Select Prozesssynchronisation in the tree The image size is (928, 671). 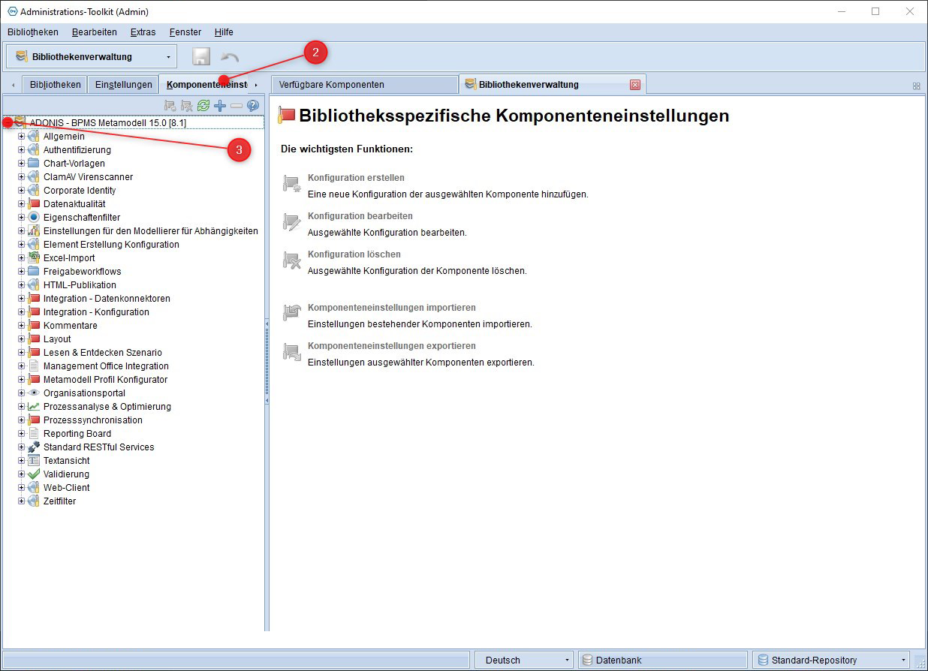point(93,420)
